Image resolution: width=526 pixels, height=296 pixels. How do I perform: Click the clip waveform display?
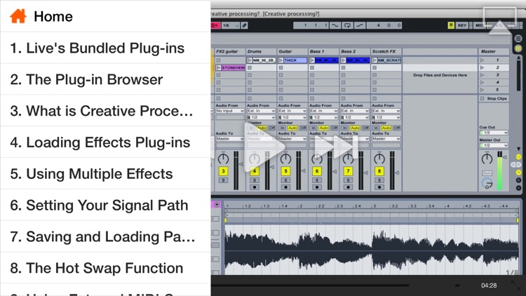[371, 250]
